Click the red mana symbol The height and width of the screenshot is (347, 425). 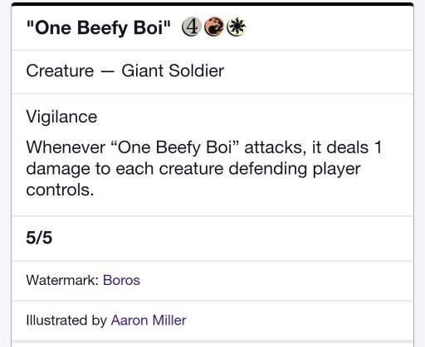point(213,27)
